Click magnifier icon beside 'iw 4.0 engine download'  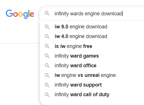point(47,36)
